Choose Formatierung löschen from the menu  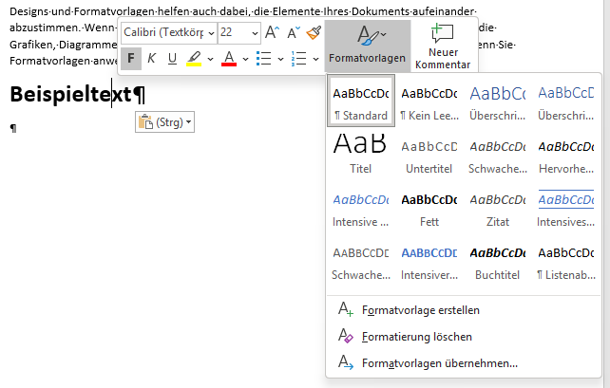(x=416, y=337)
